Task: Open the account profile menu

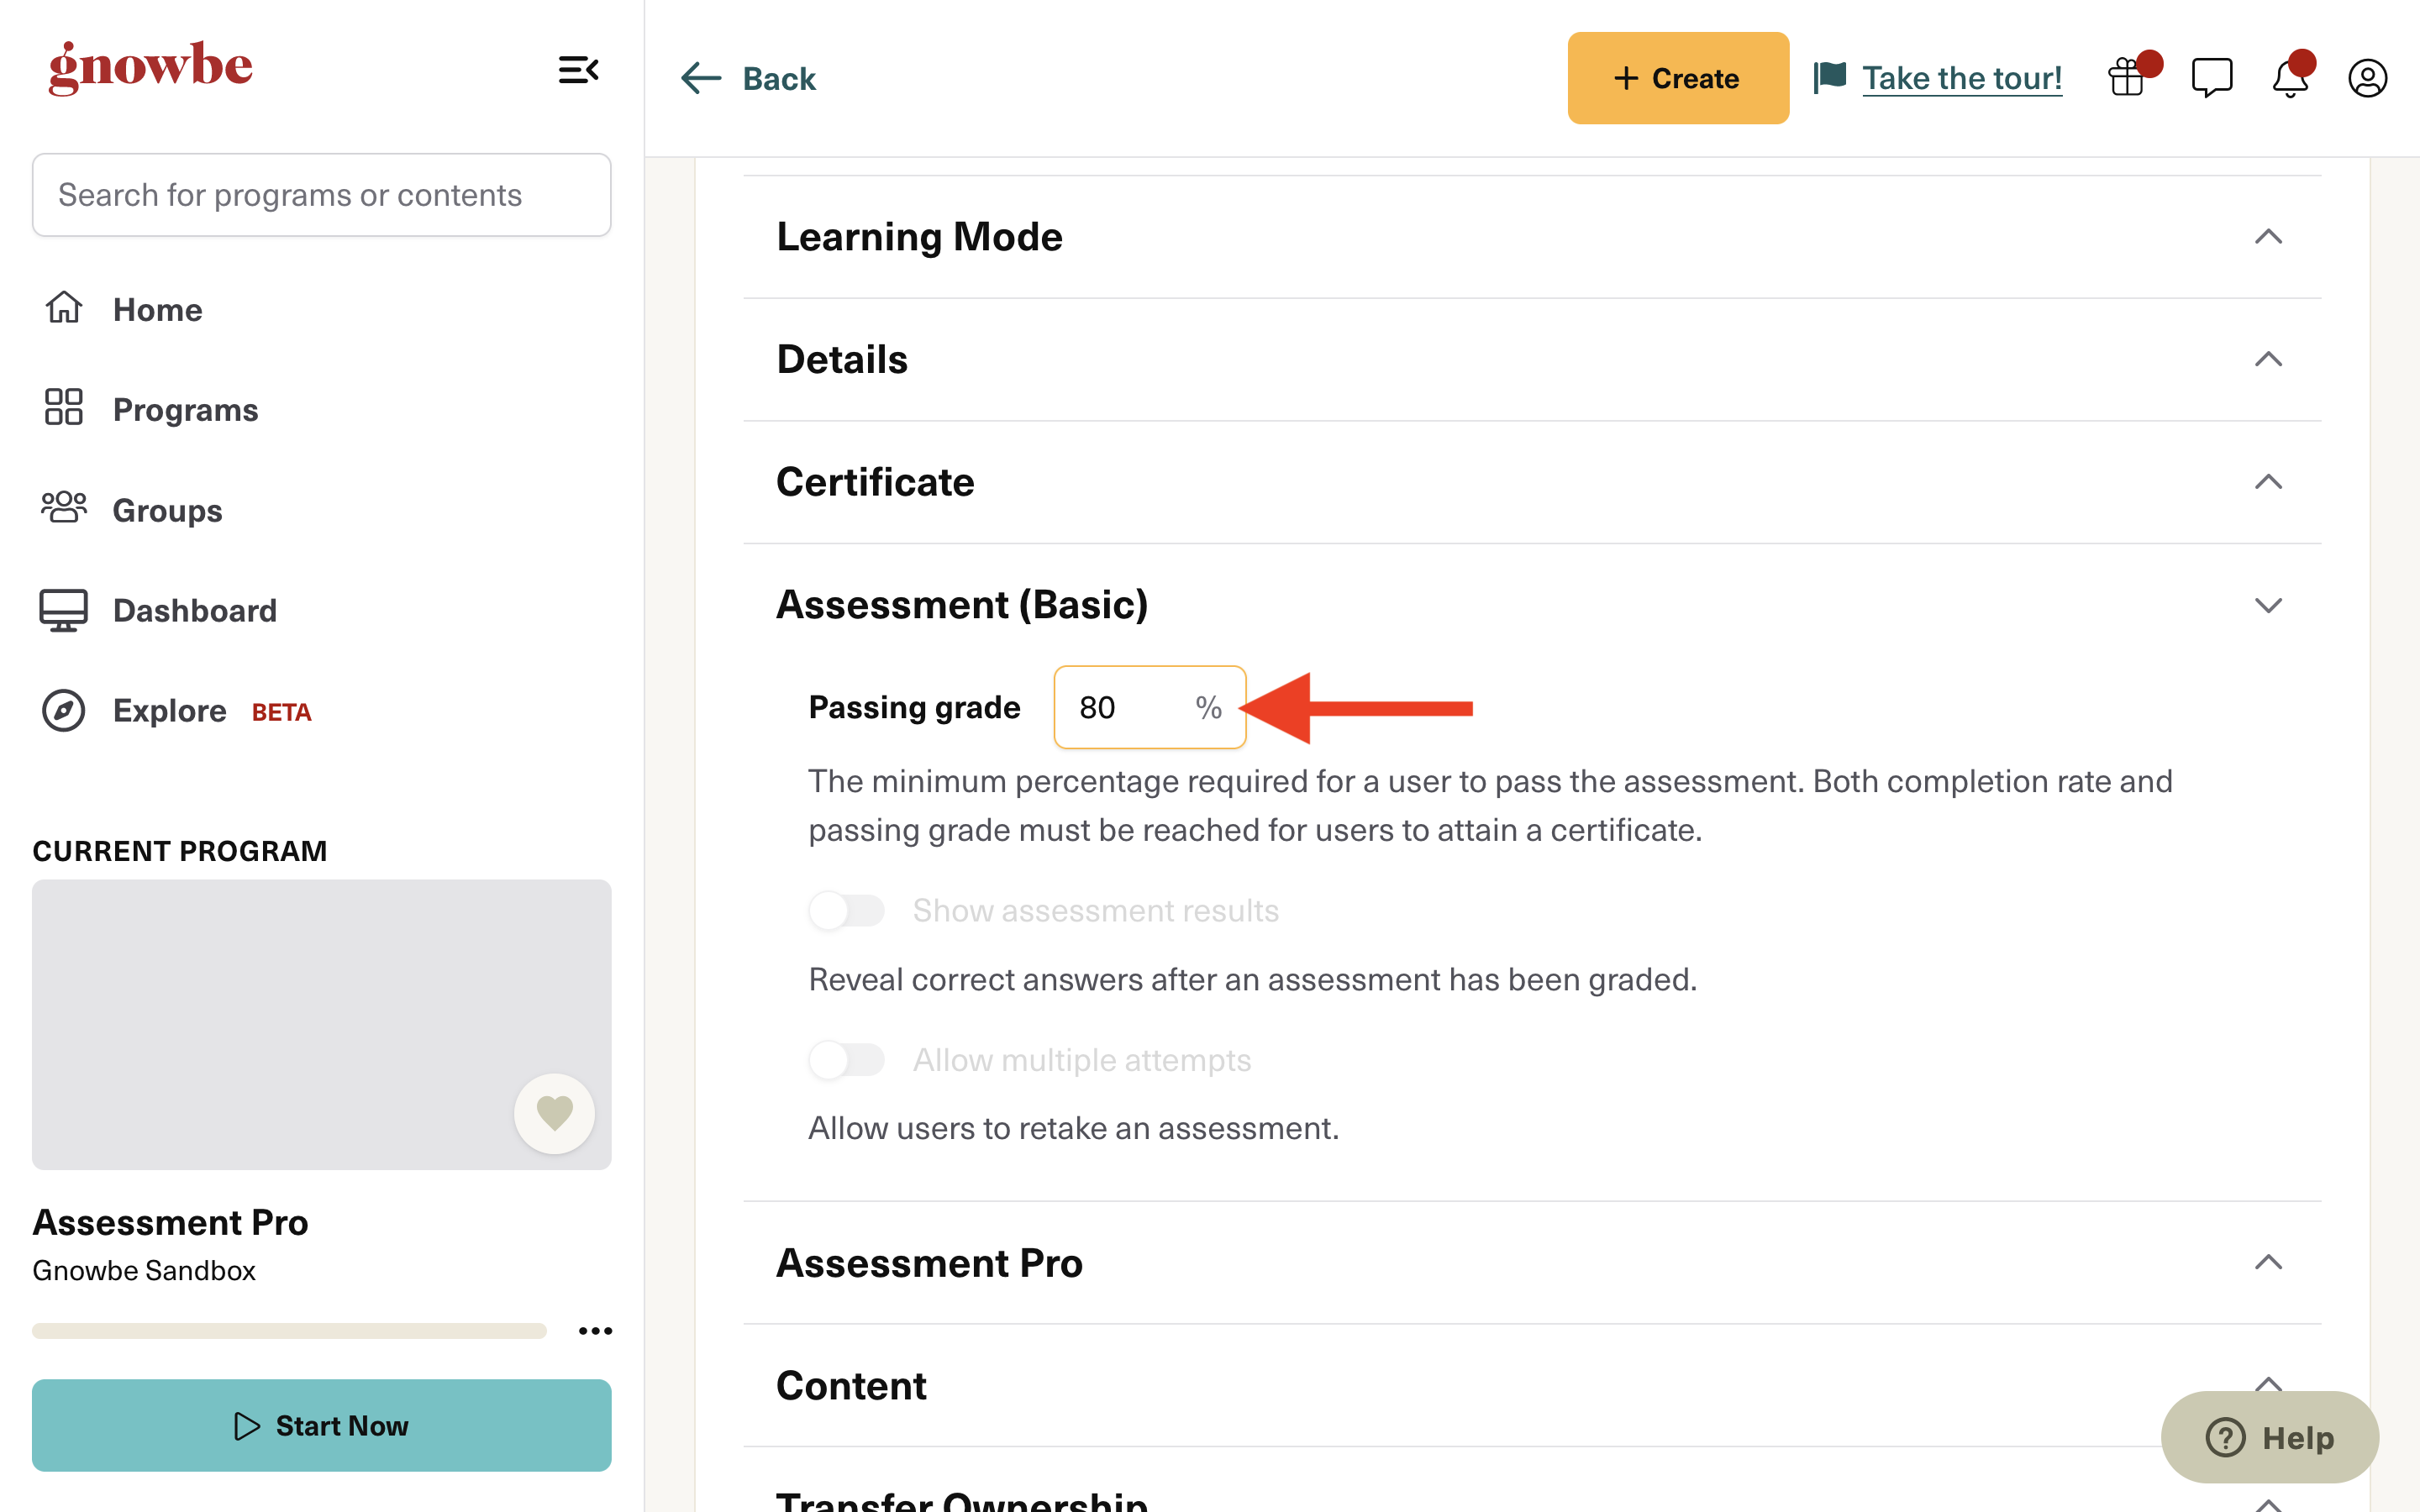Action: (x=2367, y=78)
